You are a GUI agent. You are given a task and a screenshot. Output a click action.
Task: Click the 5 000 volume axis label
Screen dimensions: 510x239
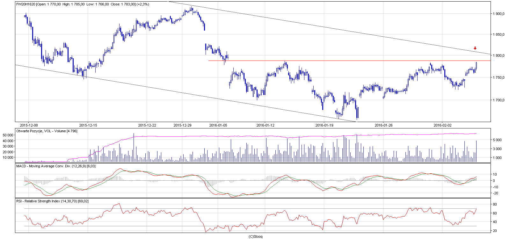pos(498,140)
